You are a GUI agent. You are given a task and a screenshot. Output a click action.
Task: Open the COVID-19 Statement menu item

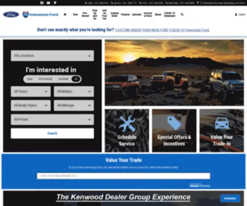(x=169, y=14)
